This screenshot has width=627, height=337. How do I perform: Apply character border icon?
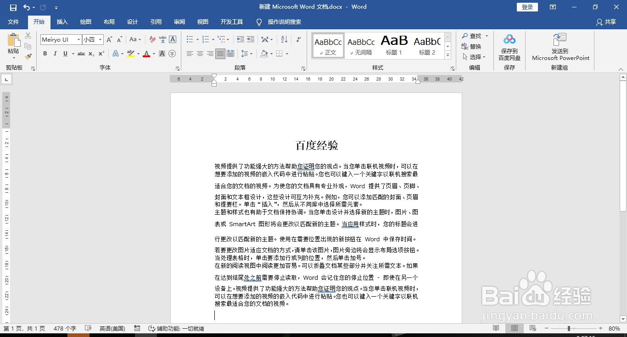(x=173, y=40)
